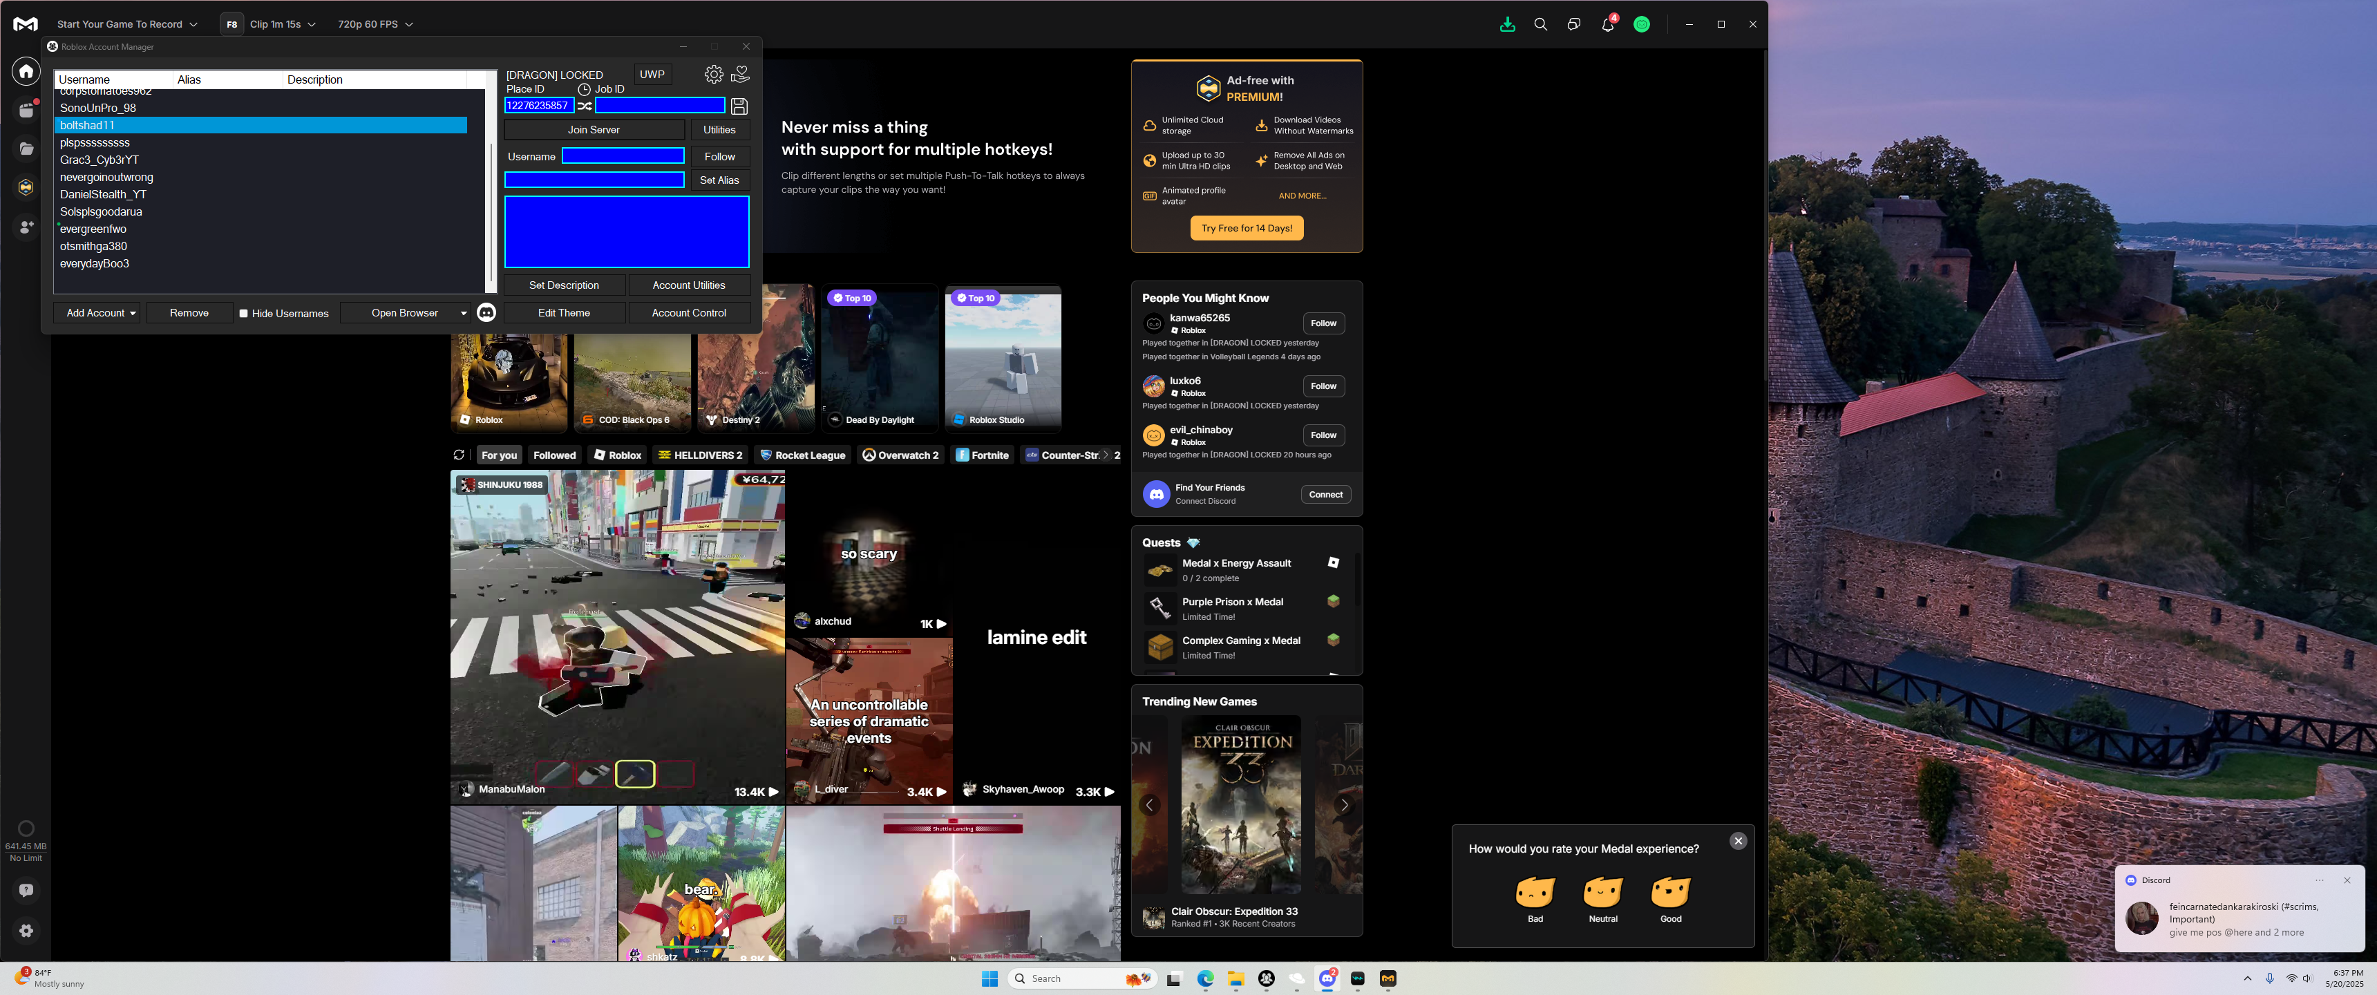Select the For you feed tab
2377x995 pixels.
[499, 455]
